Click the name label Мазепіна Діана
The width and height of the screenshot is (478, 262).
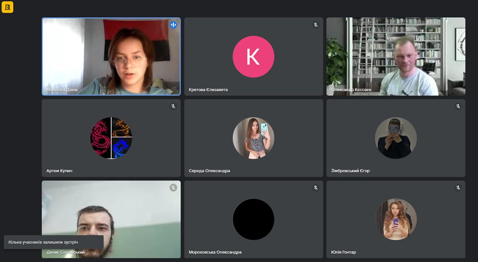click(x=62, y=90)
